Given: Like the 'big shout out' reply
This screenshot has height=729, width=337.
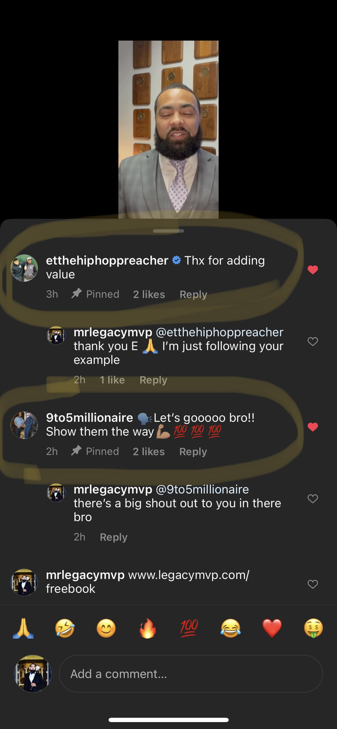Looking at the screenshot, I should [x=313, y=498].
